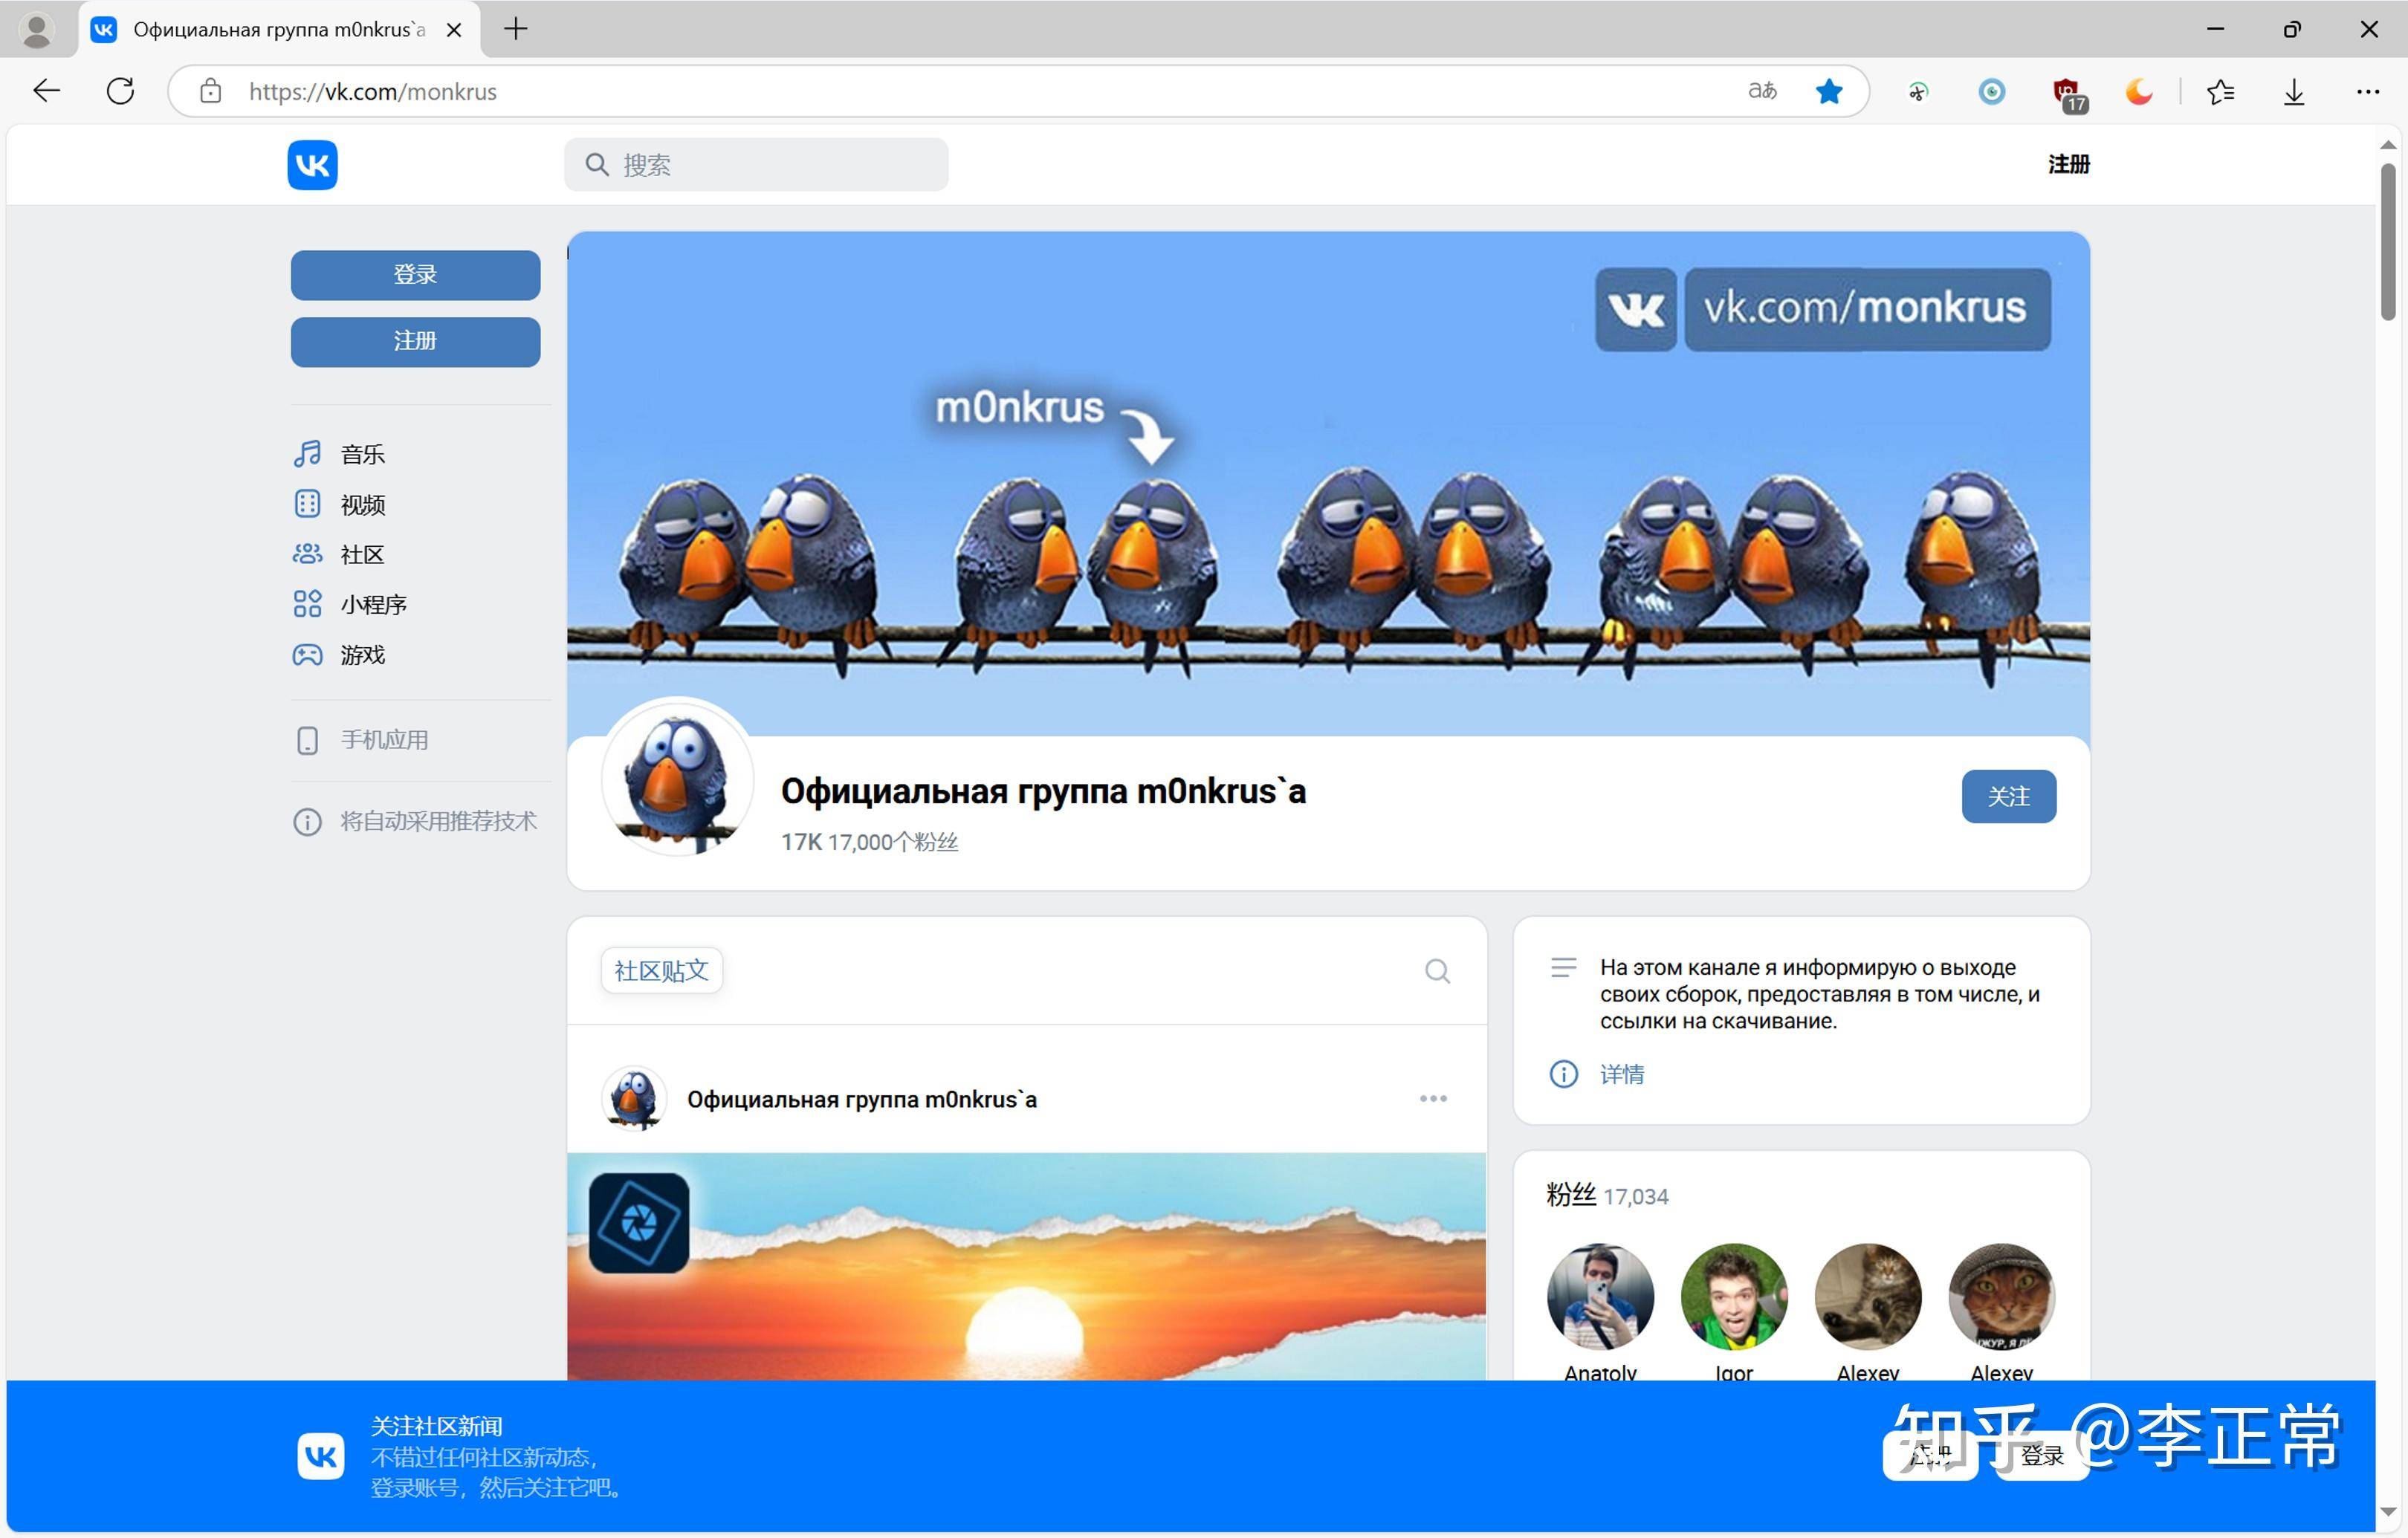Viewport: 2408px width, 1538px height.
Task: Click the 注册 link in the top header
Action: [x=2068, y=164]
